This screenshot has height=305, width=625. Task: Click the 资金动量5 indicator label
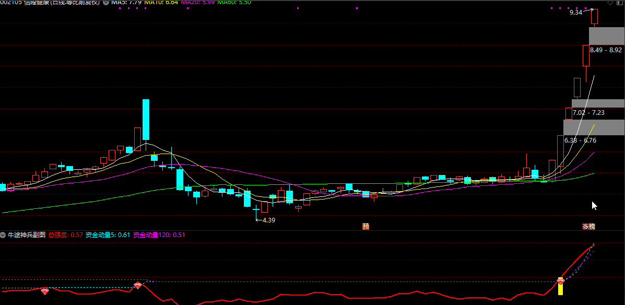[108, 235]
